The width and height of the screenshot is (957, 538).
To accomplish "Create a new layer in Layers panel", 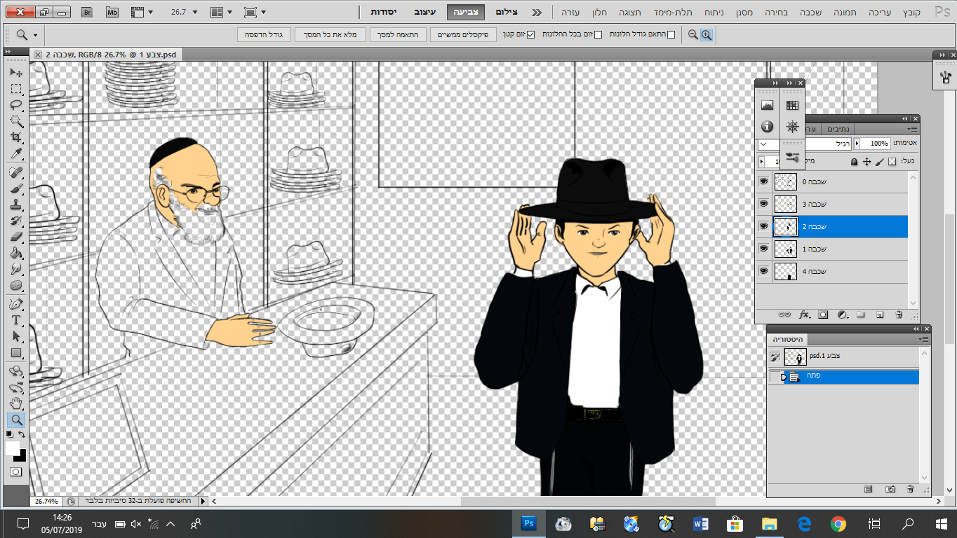I will tap(879, 315).
